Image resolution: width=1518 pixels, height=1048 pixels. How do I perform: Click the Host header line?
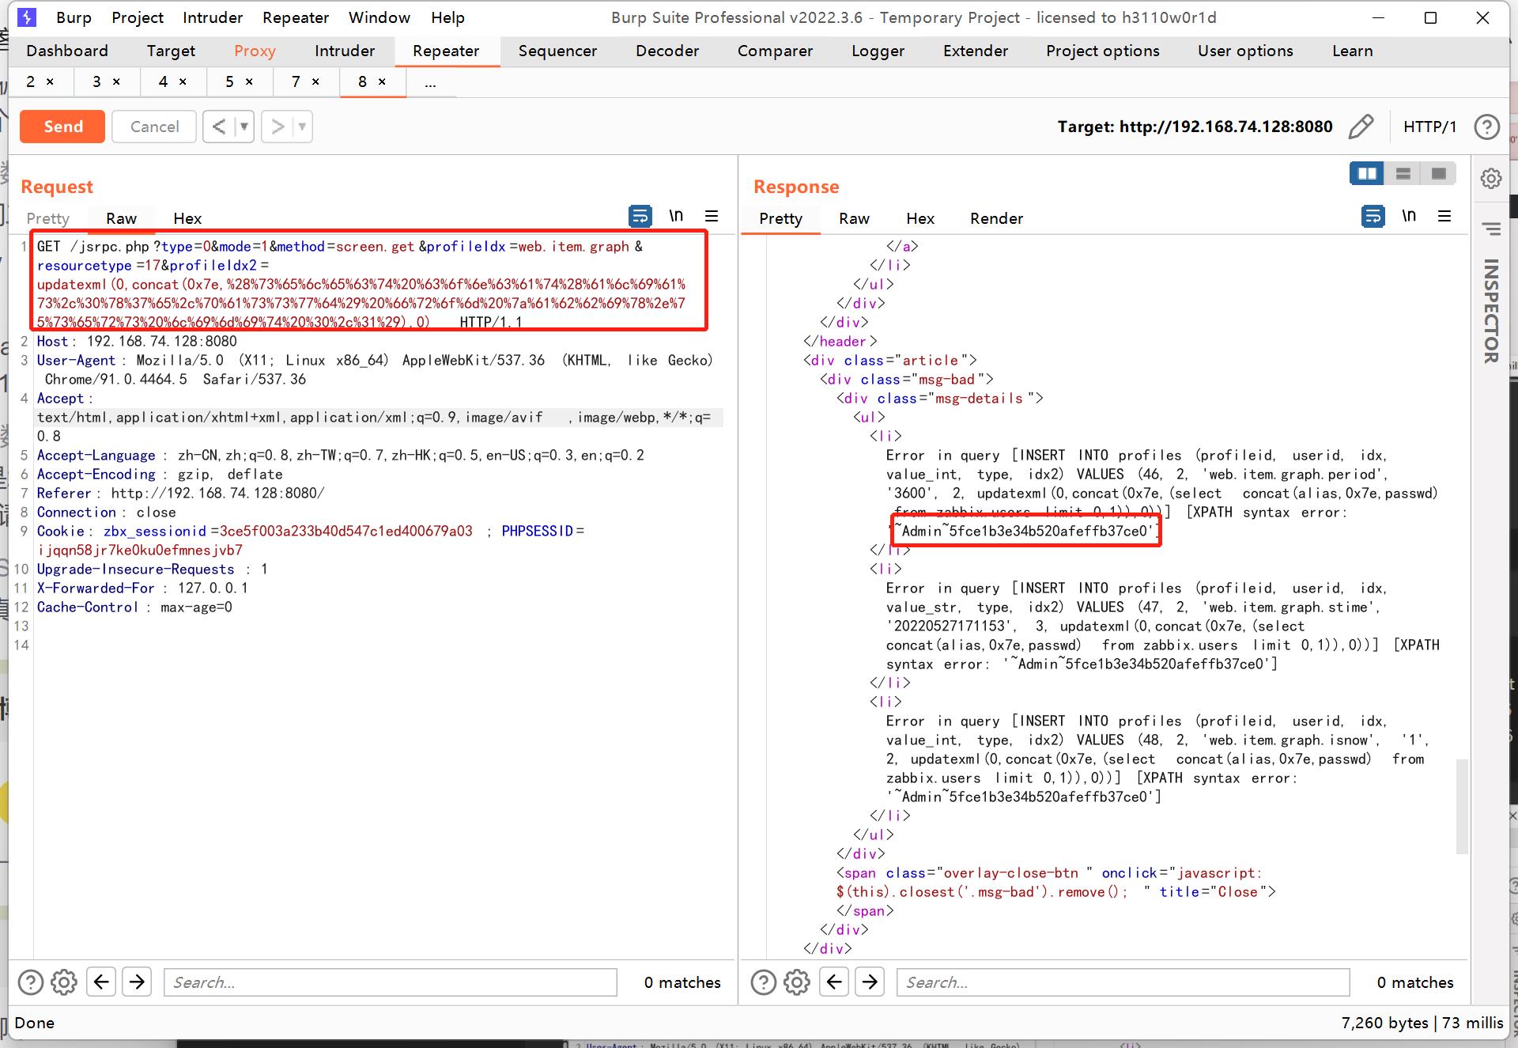(137, 342)
